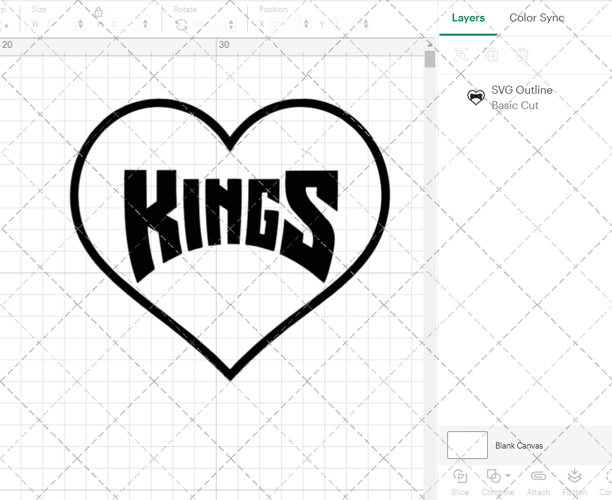Click the Position X input field

[285, 25]
